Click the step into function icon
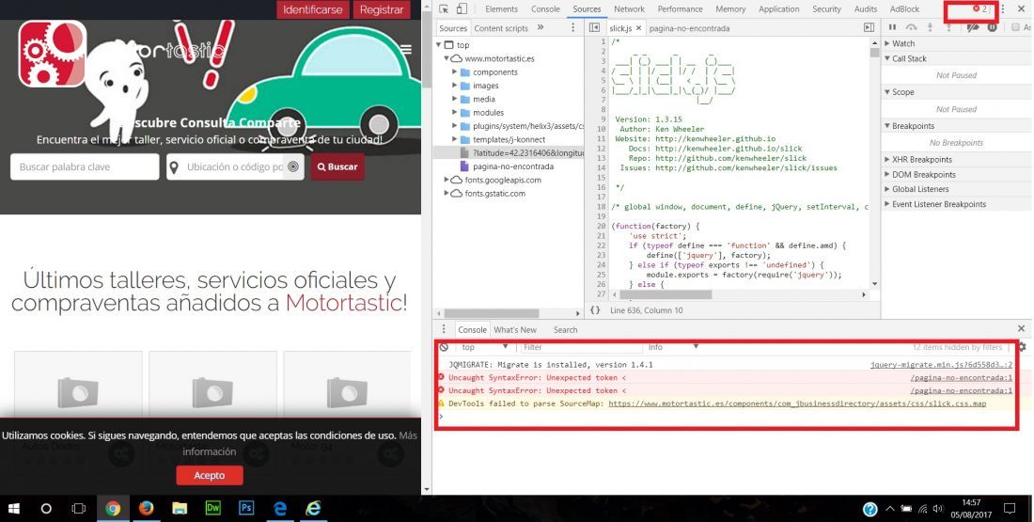The image size is (1034, 522). (930, 27)
